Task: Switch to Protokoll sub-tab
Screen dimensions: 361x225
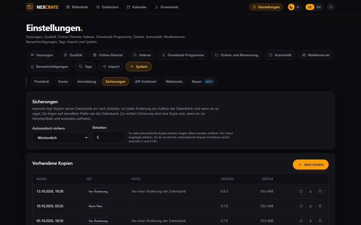Action: coord(42,81)
